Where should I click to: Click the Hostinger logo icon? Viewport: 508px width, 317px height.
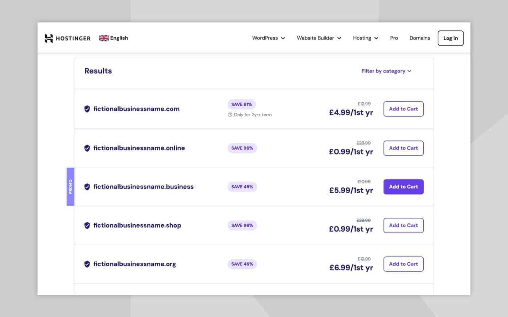(49, 38)
